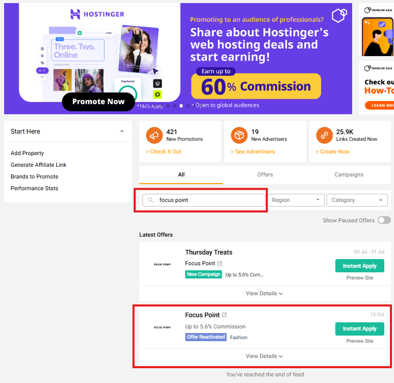The width and height of the screenshot is (394, 383).
Task: Expand View Details for Thursday Treats
Action: click(264, 293)
